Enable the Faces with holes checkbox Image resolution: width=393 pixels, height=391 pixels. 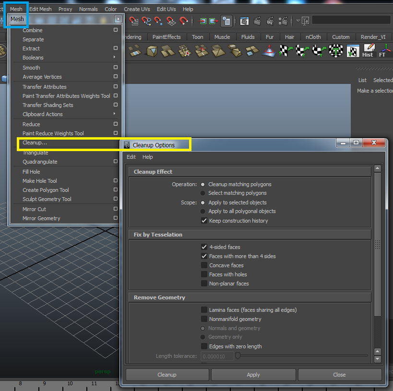pyautogui.click(x=204, y=274)
